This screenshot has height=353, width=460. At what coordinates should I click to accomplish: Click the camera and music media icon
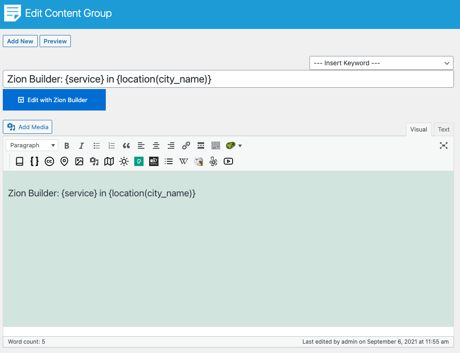94,161
